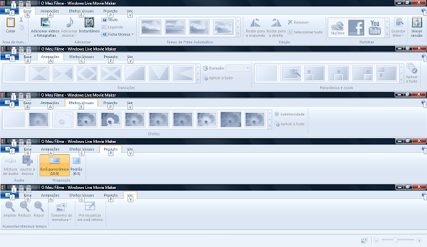Click Legenda caption button
The width and height of the screenshot is (427, 247).
coord(112,27)
